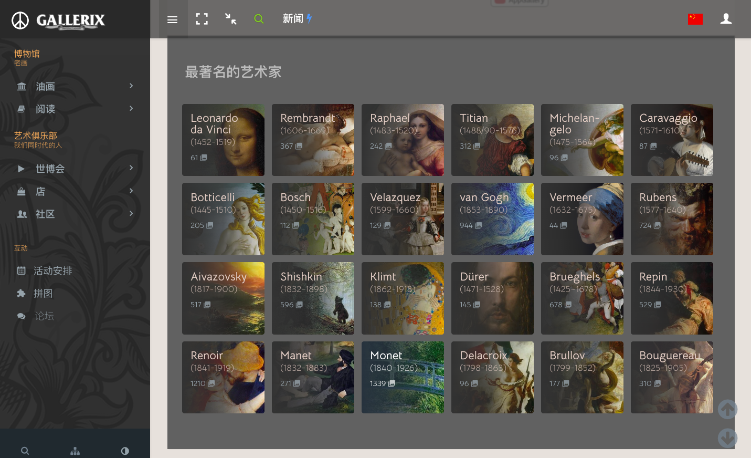Image resolution: width=751 pixels, height=458 pixels.
Task: Open Renoir artist card
Action: [223, 377]
